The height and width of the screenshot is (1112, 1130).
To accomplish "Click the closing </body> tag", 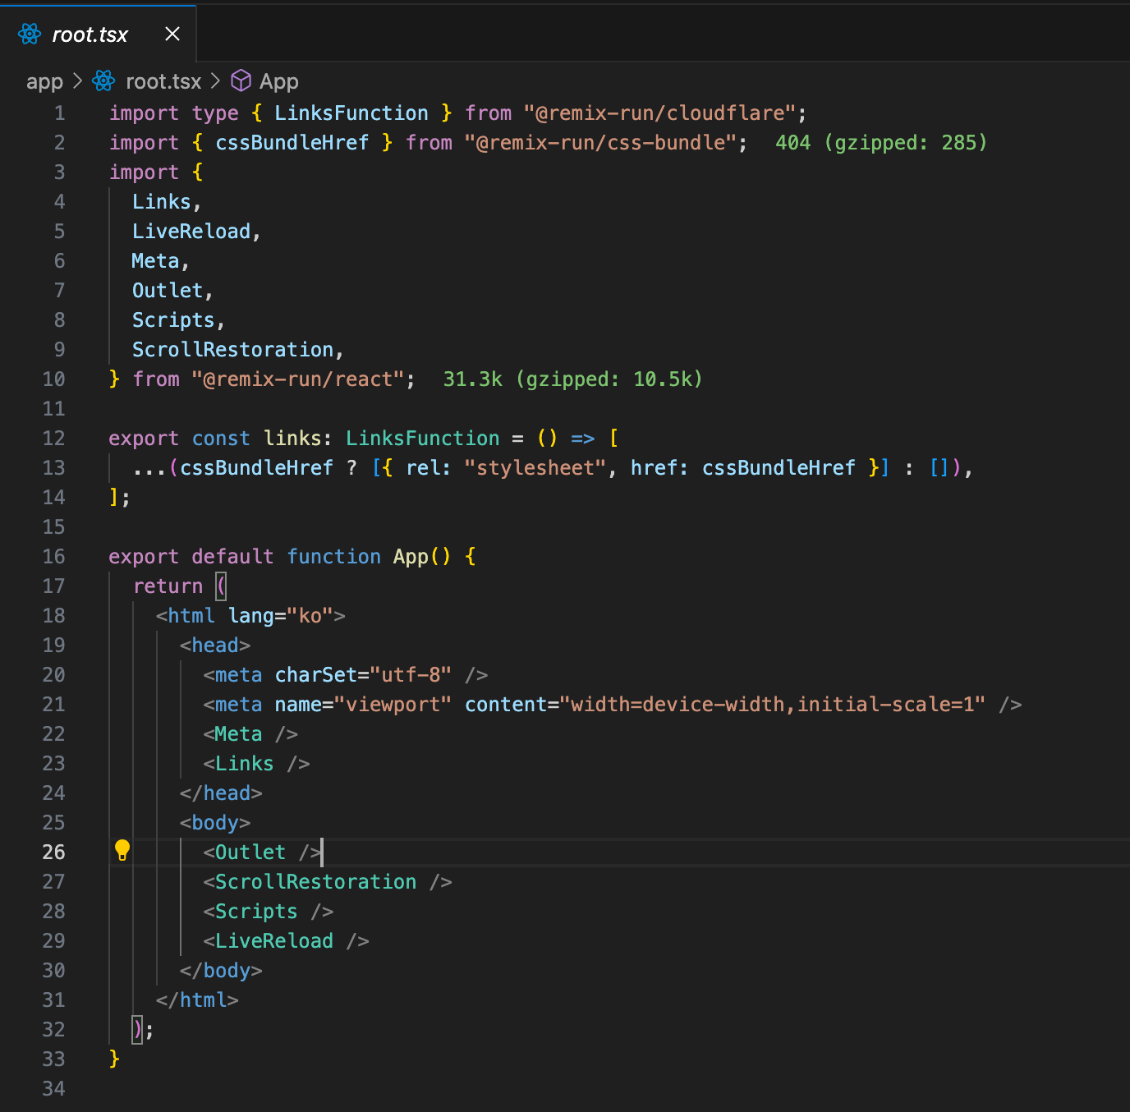I will pyautogui.click(x=221, y=971).
